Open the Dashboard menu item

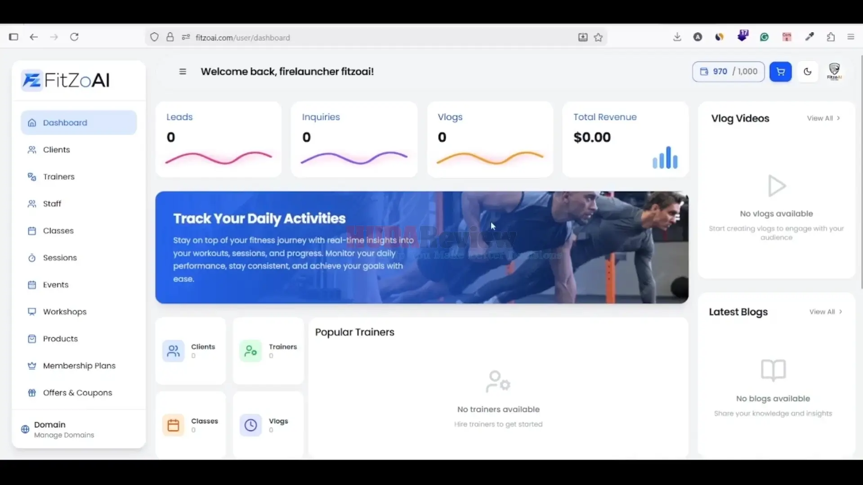click(79, 123)
